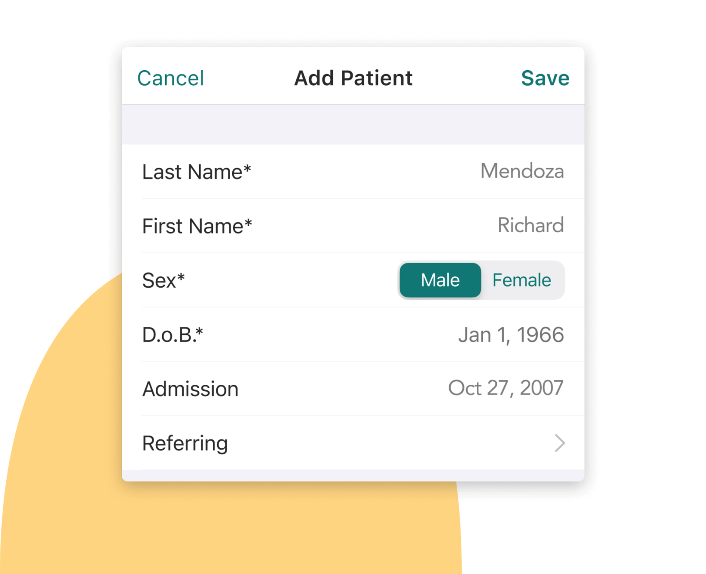706x574 pixels.
Task: Edit the First Name field showing Richard
Action: 530,225
